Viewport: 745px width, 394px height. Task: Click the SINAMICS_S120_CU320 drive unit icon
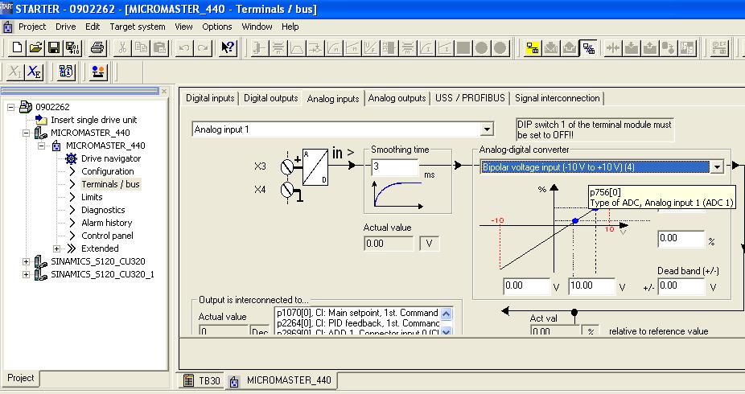pos(41,261)
